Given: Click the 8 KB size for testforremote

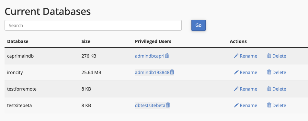Looking at the screenshot, I should 86,89.
